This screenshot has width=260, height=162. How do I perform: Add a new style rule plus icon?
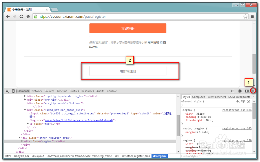238,101
